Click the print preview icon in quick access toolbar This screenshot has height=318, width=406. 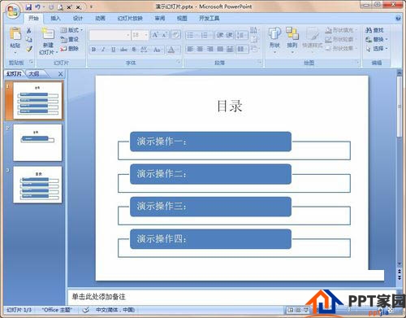(x=60, y=7)
